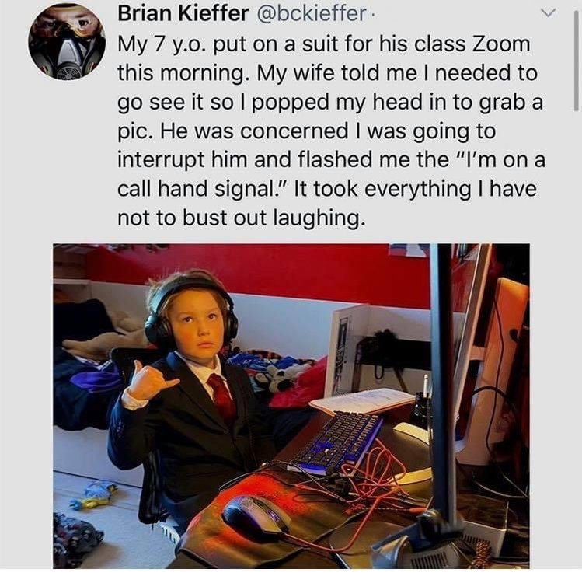582x583 pixels.
Task: Open Brian Kieffer's profile avatar
Action: click(67, 42)
